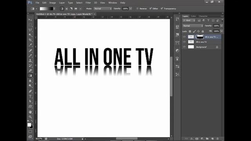Choose diamond gradient style
This screenshot has height=141, width=251.
pyautogui.click(x=80, y=9)
